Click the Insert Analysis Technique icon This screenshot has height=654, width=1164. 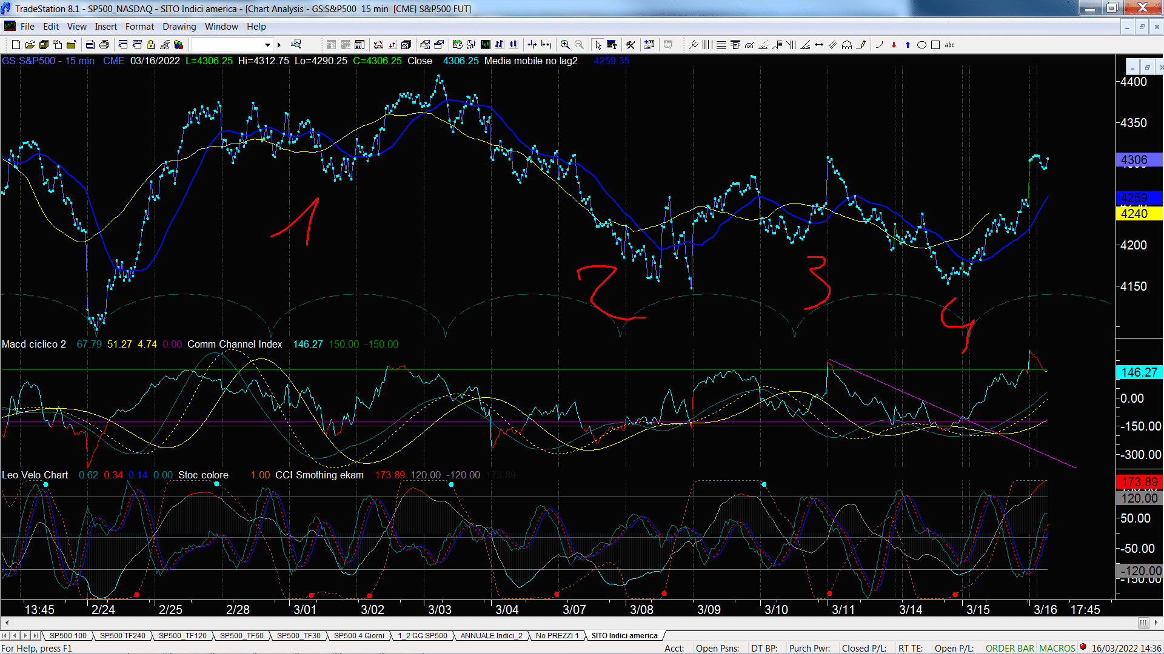pyautogui.click(x=378, y=45)
